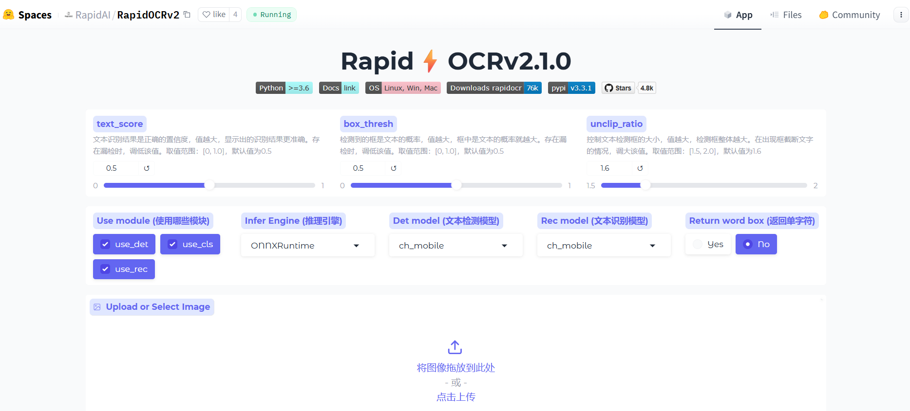Click the Return word box (返回单字符) label
This screenshot has width=910, height=411.
click(752, 221)
